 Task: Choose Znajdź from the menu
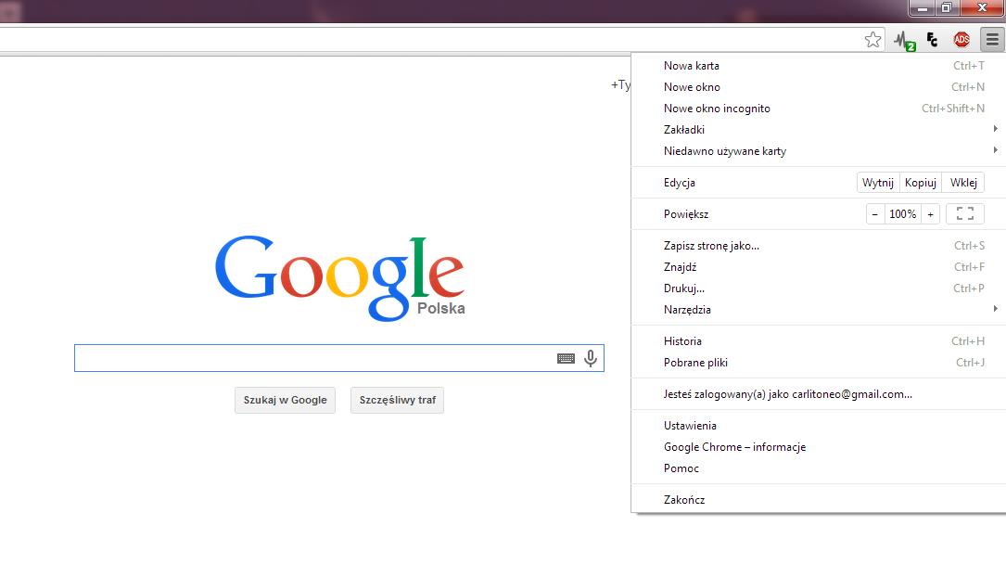818,267
